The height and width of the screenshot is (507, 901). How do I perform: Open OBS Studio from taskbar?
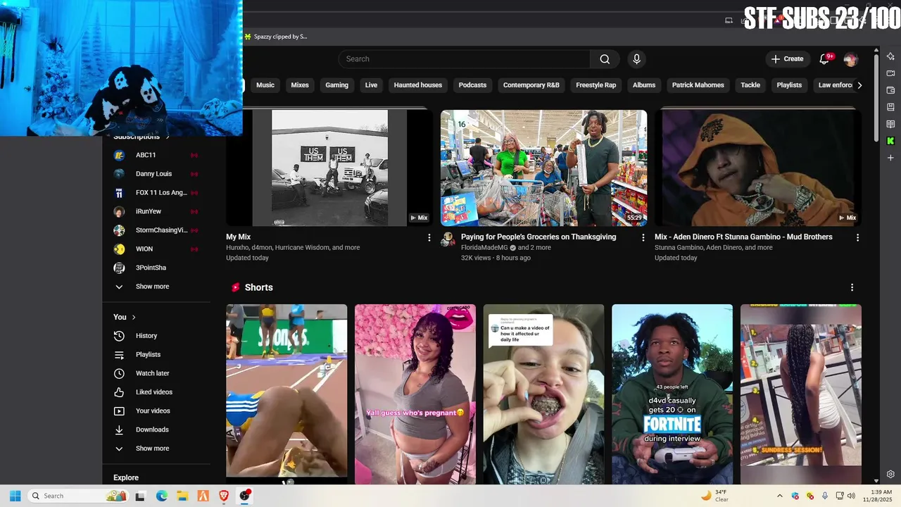[244, 496]
